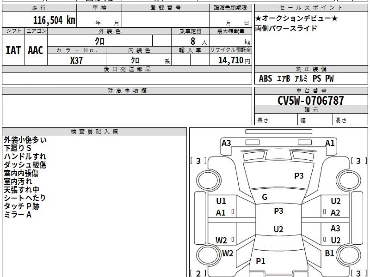The width and height of the screenshot is (370, 277).
Task: Select the 両側パワースライド sales point
Action: pos(286,29)
